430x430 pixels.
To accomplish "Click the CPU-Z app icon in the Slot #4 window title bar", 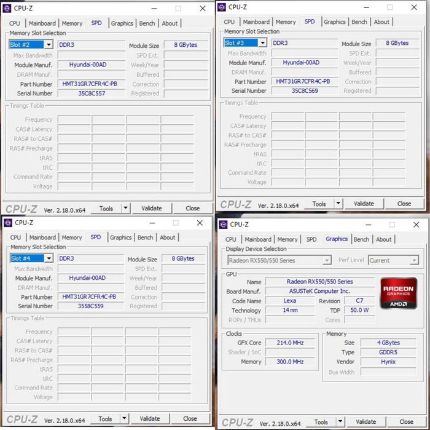I will [x=8, y=223].
